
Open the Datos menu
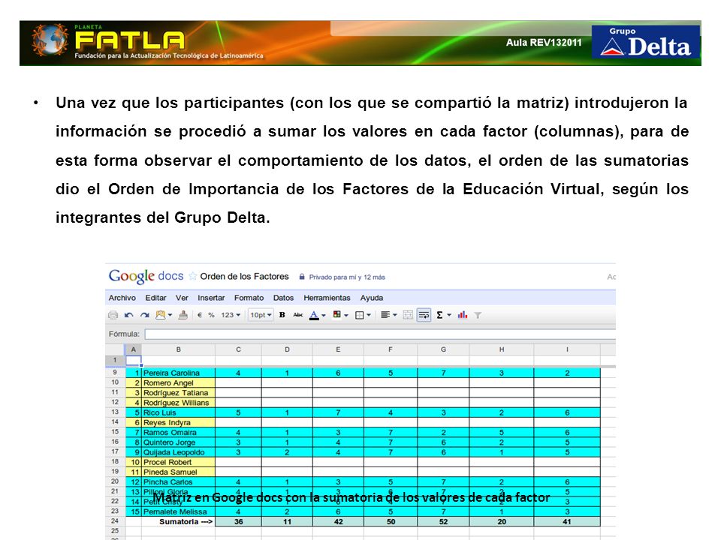[283, 298]
